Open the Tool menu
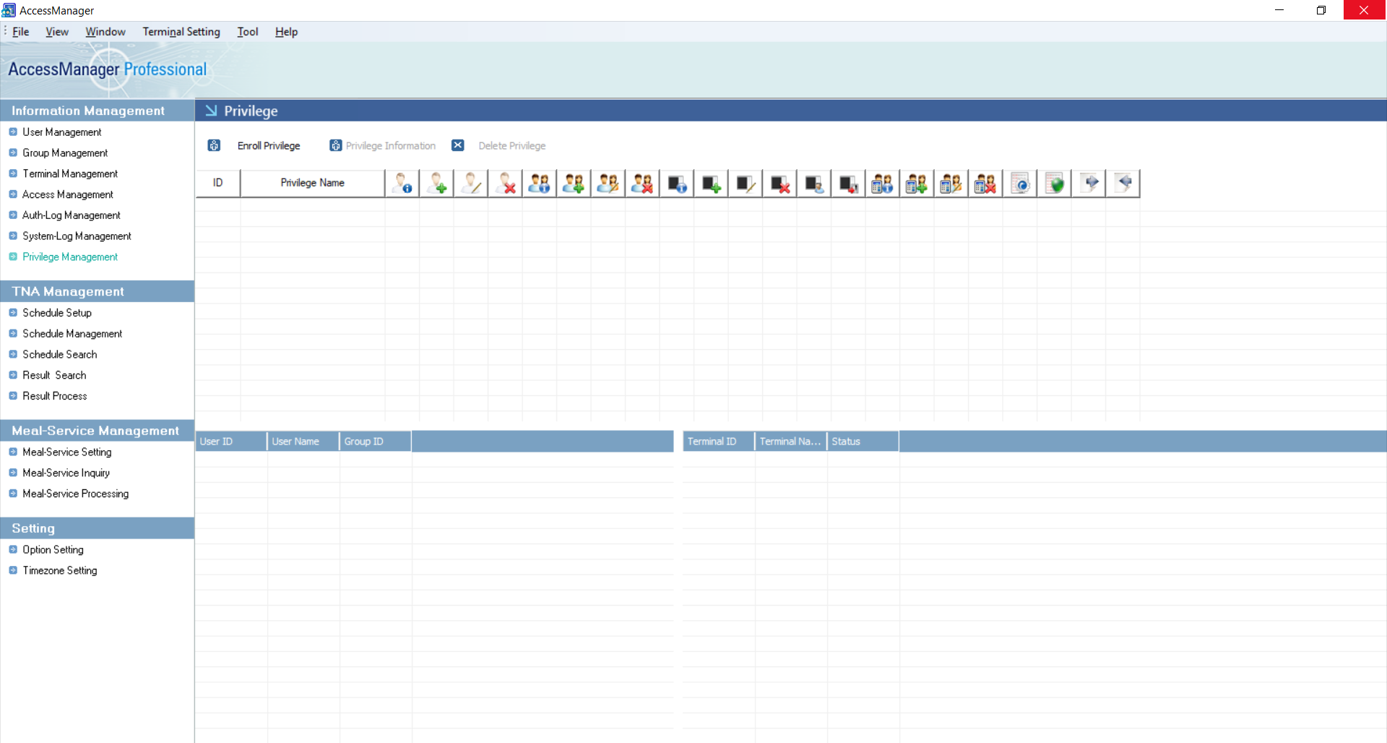Image resolution: width=1387 pixels, height=743 pixels. [x=248, y=32]
